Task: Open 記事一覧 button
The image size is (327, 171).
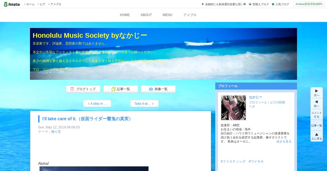Action: point(121,89)
